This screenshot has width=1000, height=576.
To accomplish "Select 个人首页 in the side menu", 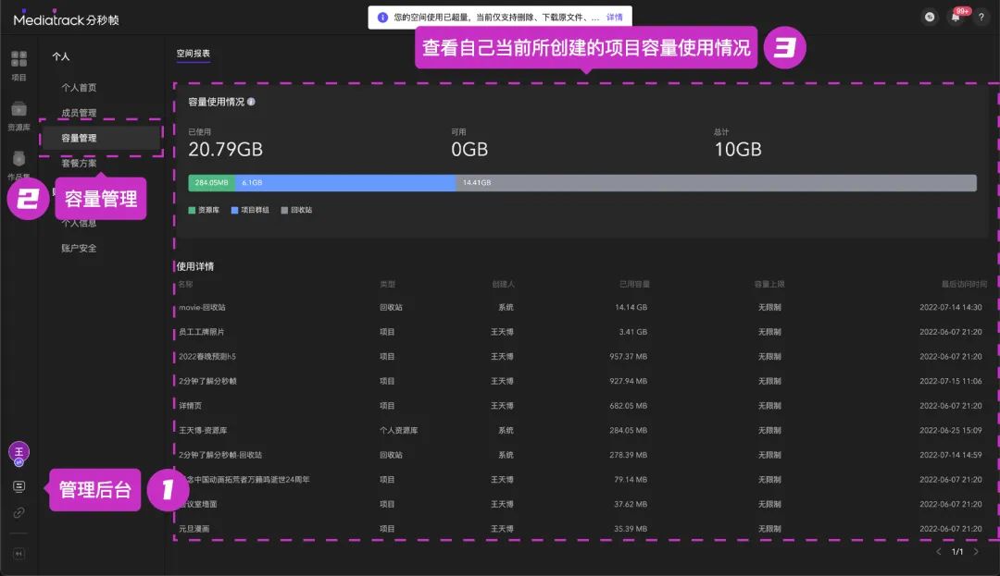I will pyautogui.click(x=79, y=88).
